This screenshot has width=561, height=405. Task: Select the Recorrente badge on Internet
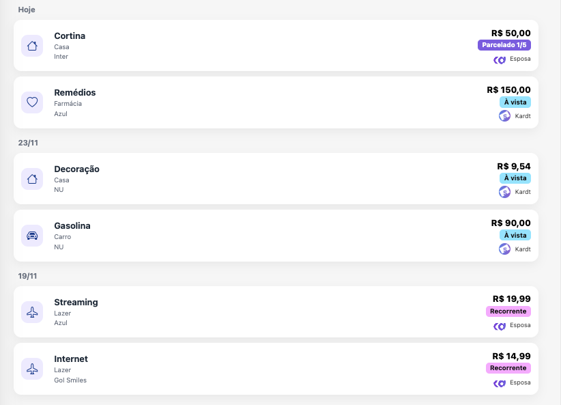508,368
